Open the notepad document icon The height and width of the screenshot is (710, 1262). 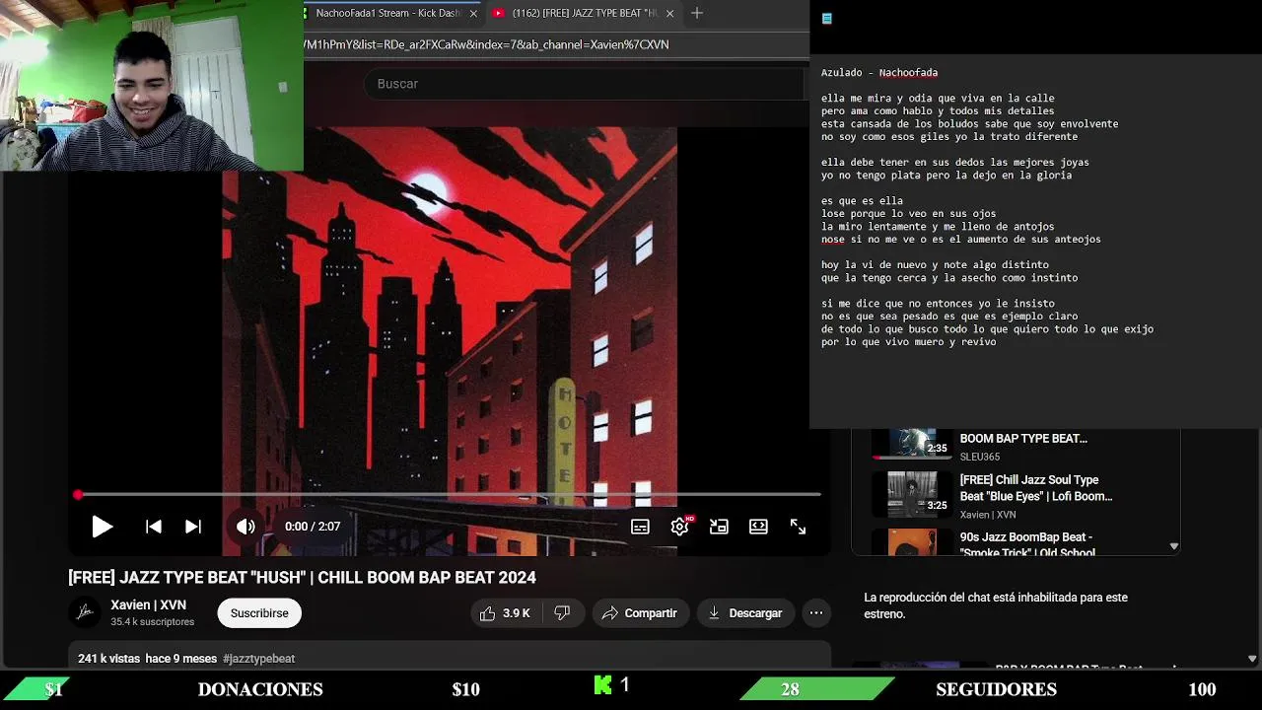point(827,19)
